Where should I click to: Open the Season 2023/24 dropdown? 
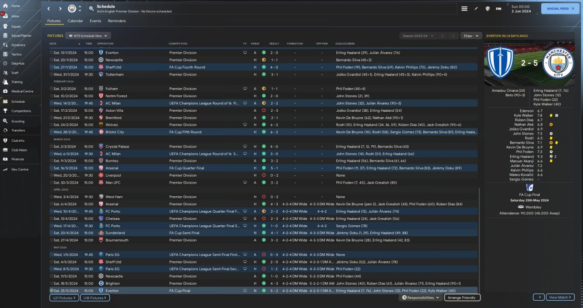(x=418, y=35)
